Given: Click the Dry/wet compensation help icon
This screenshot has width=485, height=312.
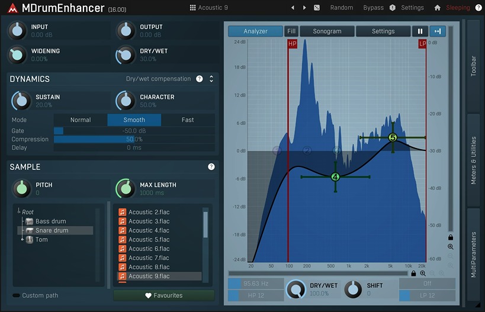Looking at the screenshot, I should 200,79.
